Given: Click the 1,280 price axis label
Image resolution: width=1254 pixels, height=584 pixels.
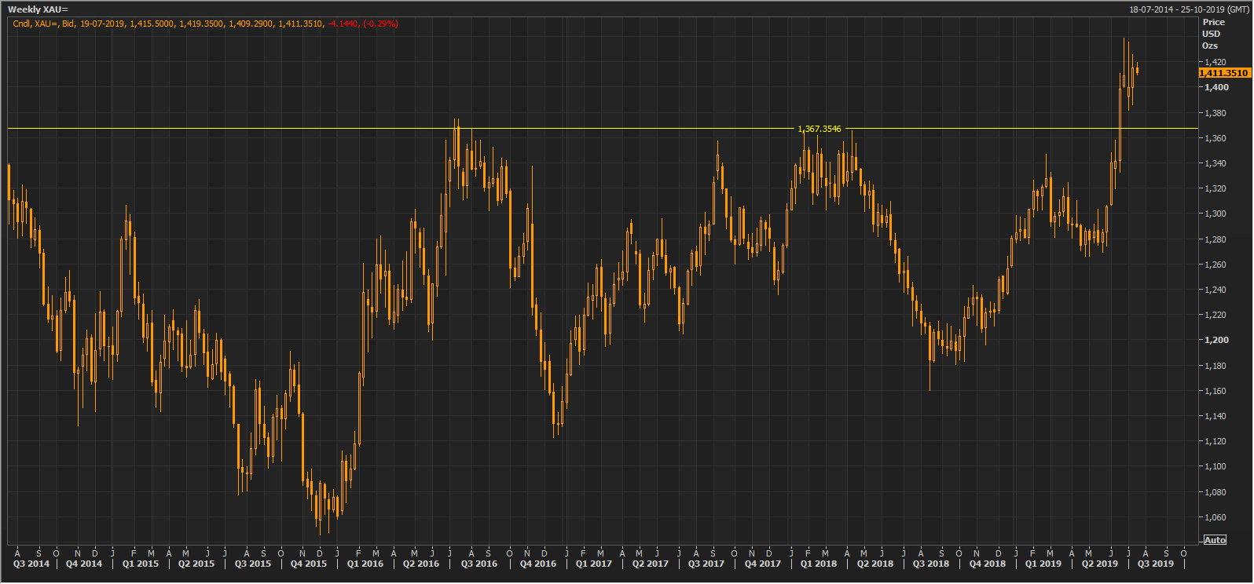Looking at the screenshot, I should pos(1215,239).
